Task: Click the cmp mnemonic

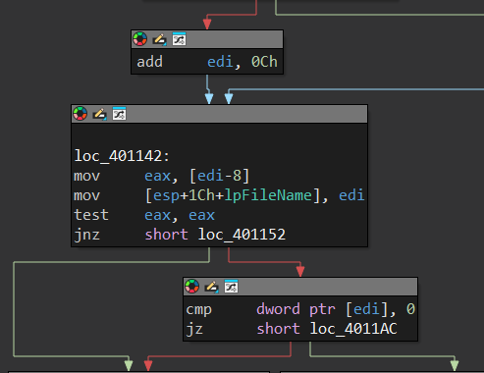Action: 198,309
